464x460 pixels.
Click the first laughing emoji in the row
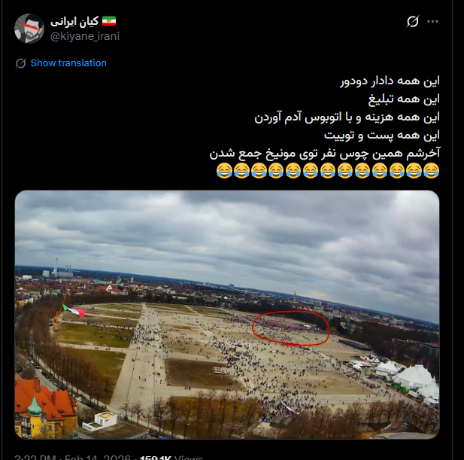(431, 171)
